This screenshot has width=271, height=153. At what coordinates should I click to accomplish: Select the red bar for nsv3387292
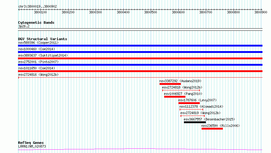pyautogui.click(x=170, y=84)
